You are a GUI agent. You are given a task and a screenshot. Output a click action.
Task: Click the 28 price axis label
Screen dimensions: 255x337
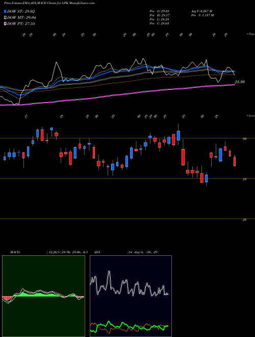tap(244, 179)
